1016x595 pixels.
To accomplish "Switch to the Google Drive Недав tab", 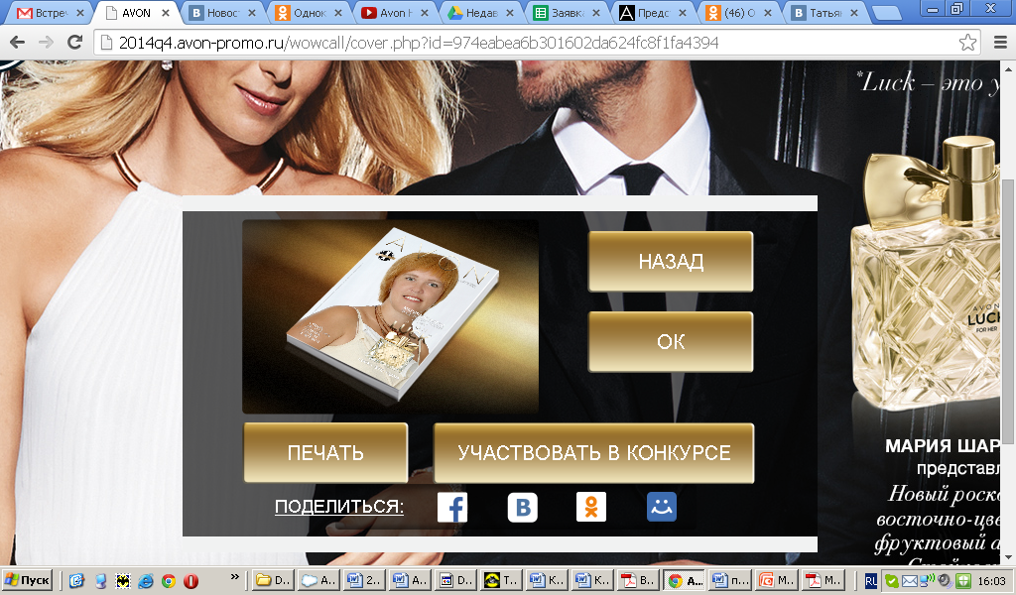I will click(x=482, y=13).
